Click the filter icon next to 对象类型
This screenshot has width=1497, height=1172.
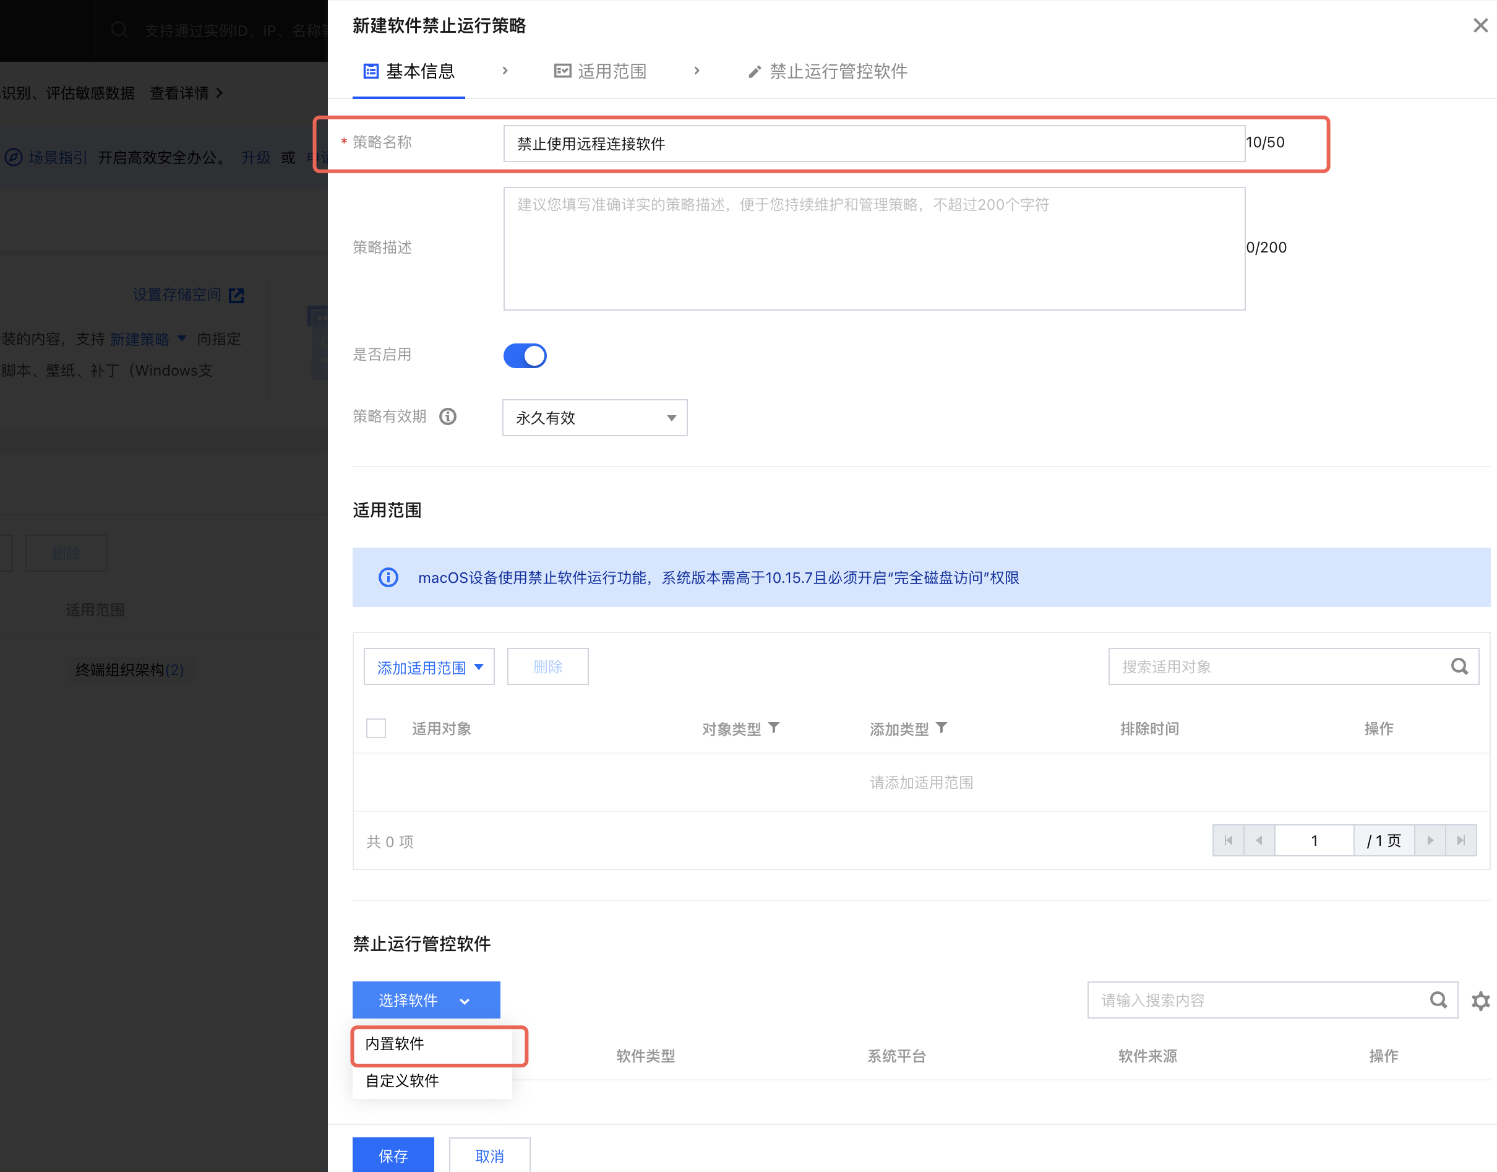pos(774,727)
